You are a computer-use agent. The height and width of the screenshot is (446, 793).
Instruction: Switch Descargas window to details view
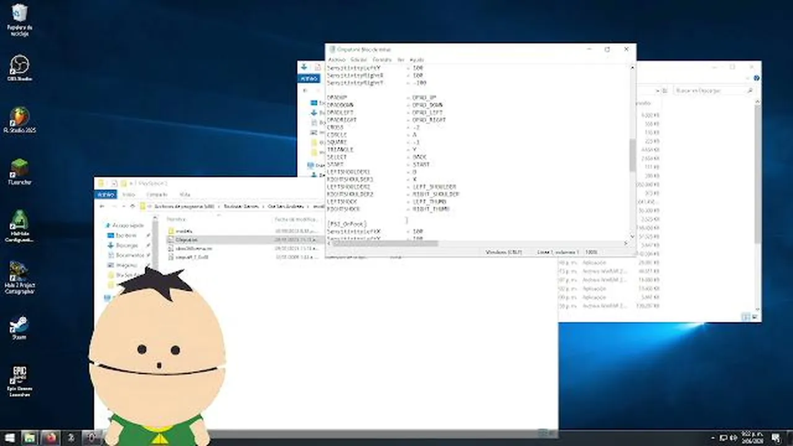[x=747, y=317]
